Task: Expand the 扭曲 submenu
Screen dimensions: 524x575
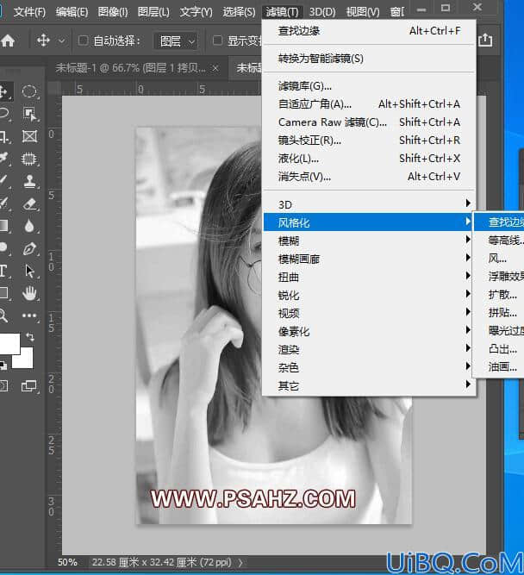Action: pos(369,277)
